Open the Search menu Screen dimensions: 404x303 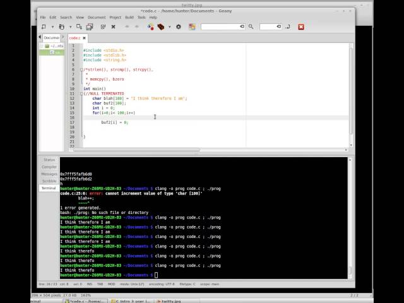pos(66,17)
